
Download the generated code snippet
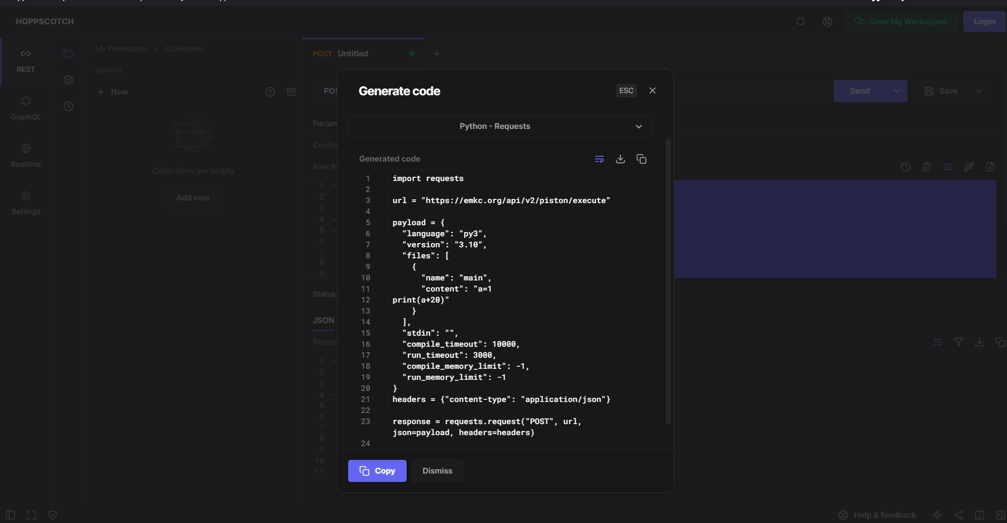620,158
